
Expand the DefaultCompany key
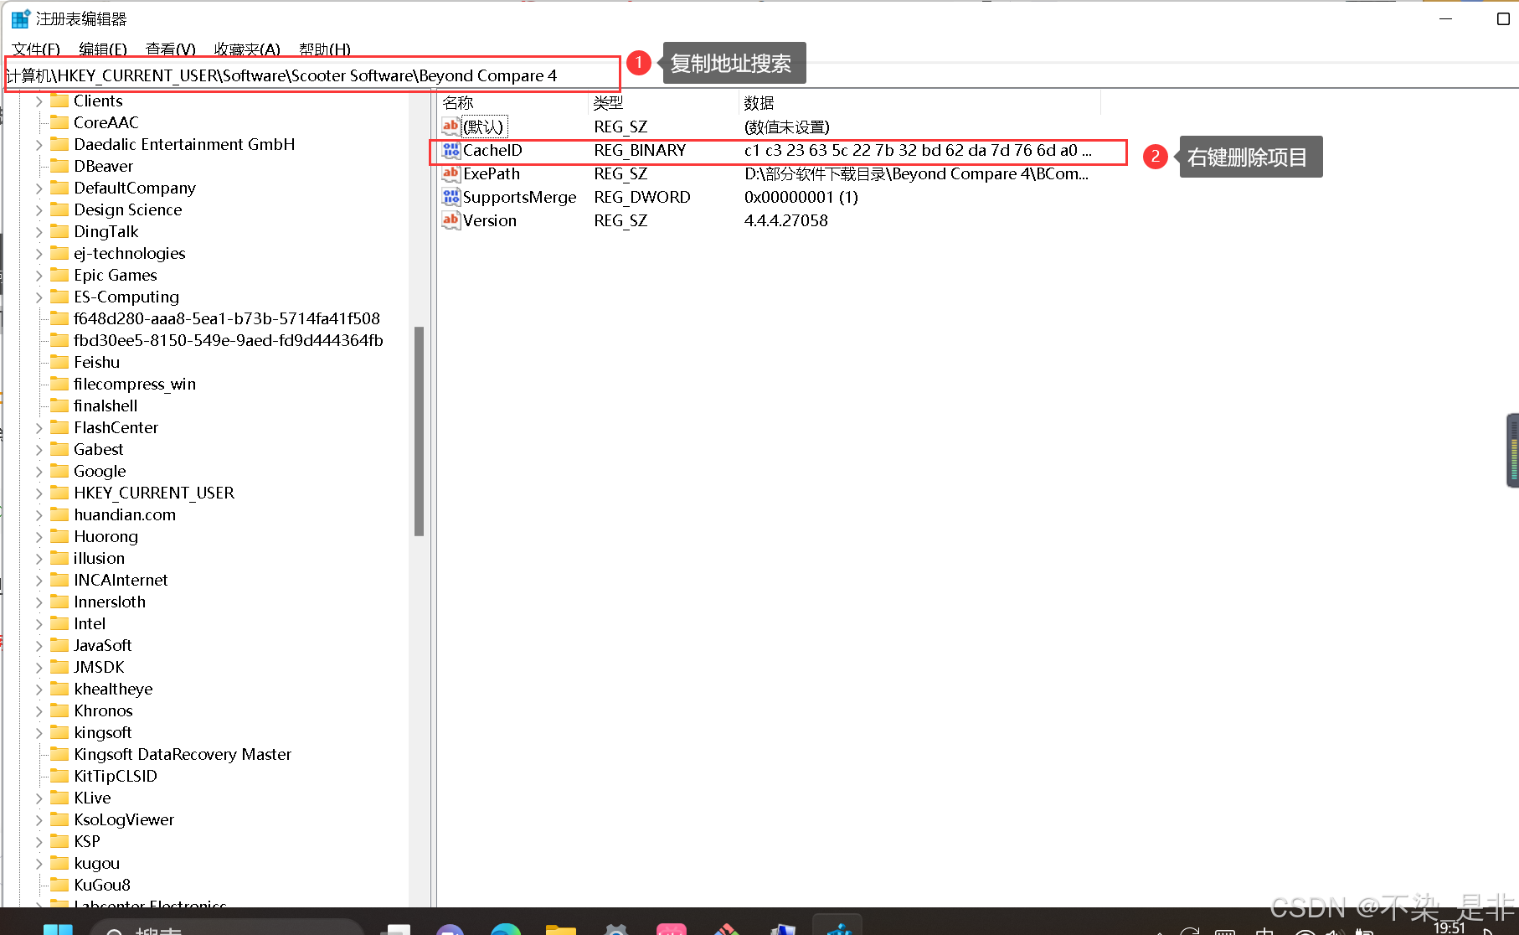39,188
